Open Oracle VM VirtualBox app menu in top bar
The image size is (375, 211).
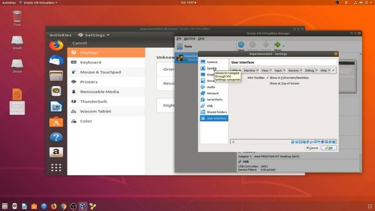click(x=39, y=2)
